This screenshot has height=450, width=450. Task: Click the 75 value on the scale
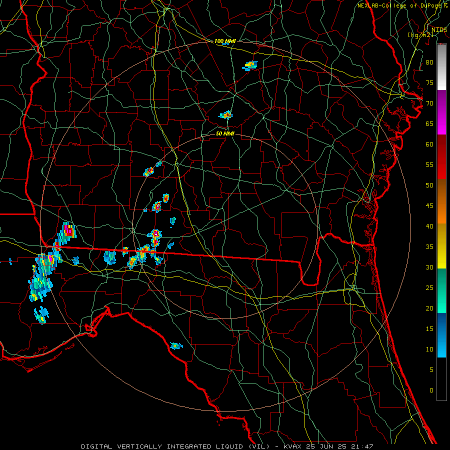click(x=429, y=82)
